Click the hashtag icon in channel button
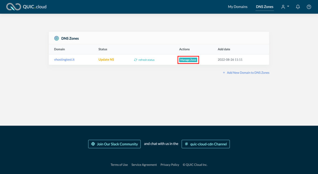Screen dimensions: 318x174 pyautogui.click(x=186, y=144)
